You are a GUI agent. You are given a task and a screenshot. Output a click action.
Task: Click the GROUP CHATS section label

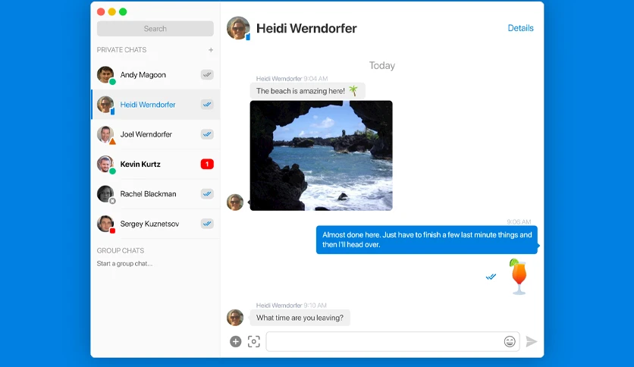120,250
